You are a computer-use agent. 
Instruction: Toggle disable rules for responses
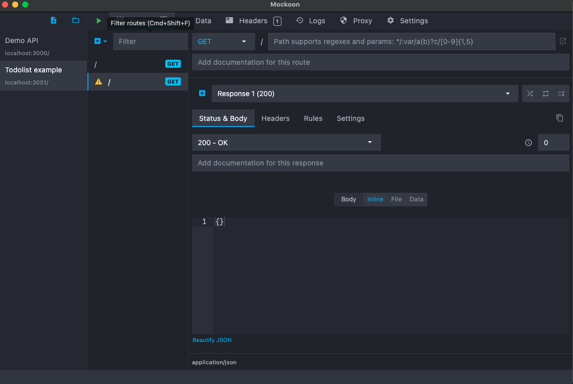coord(561,94)
